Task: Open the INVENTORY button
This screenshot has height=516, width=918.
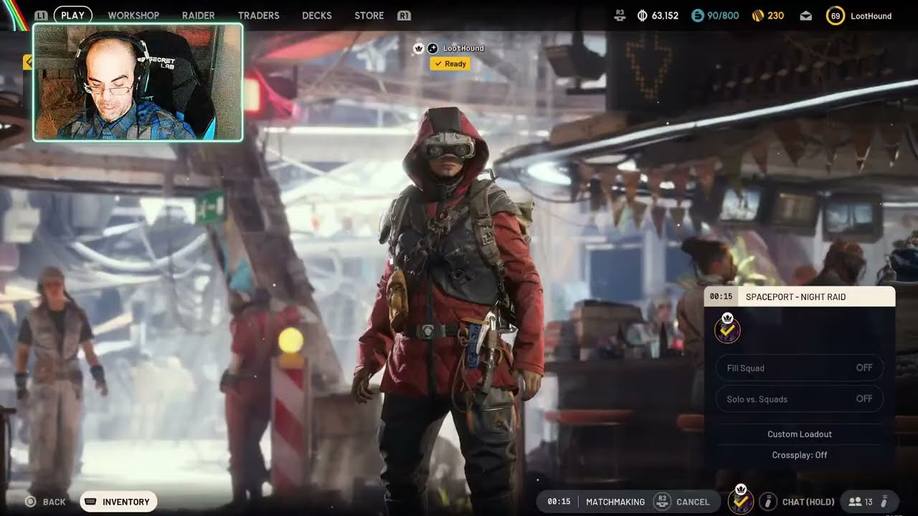Action: [x=118, y=502]
